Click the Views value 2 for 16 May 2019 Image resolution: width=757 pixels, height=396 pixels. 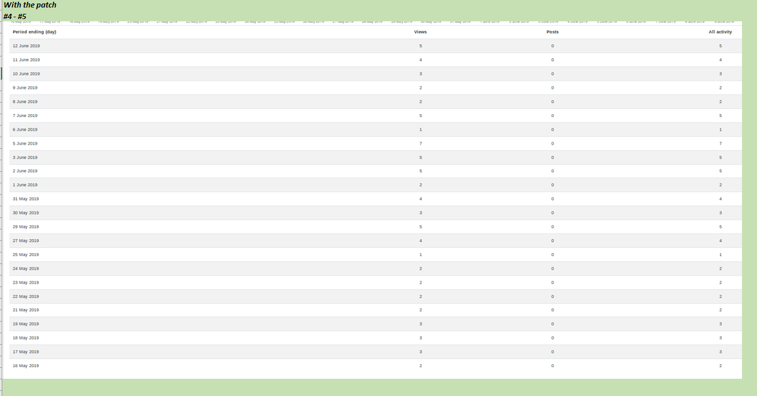pos(421,365)
